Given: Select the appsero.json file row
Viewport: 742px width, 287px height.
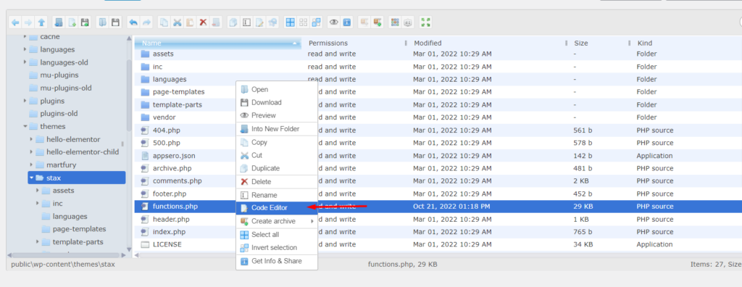Looking at the screenshot, I should [438, 156].
